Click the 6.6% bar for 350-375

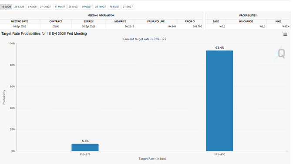(85, 147)
